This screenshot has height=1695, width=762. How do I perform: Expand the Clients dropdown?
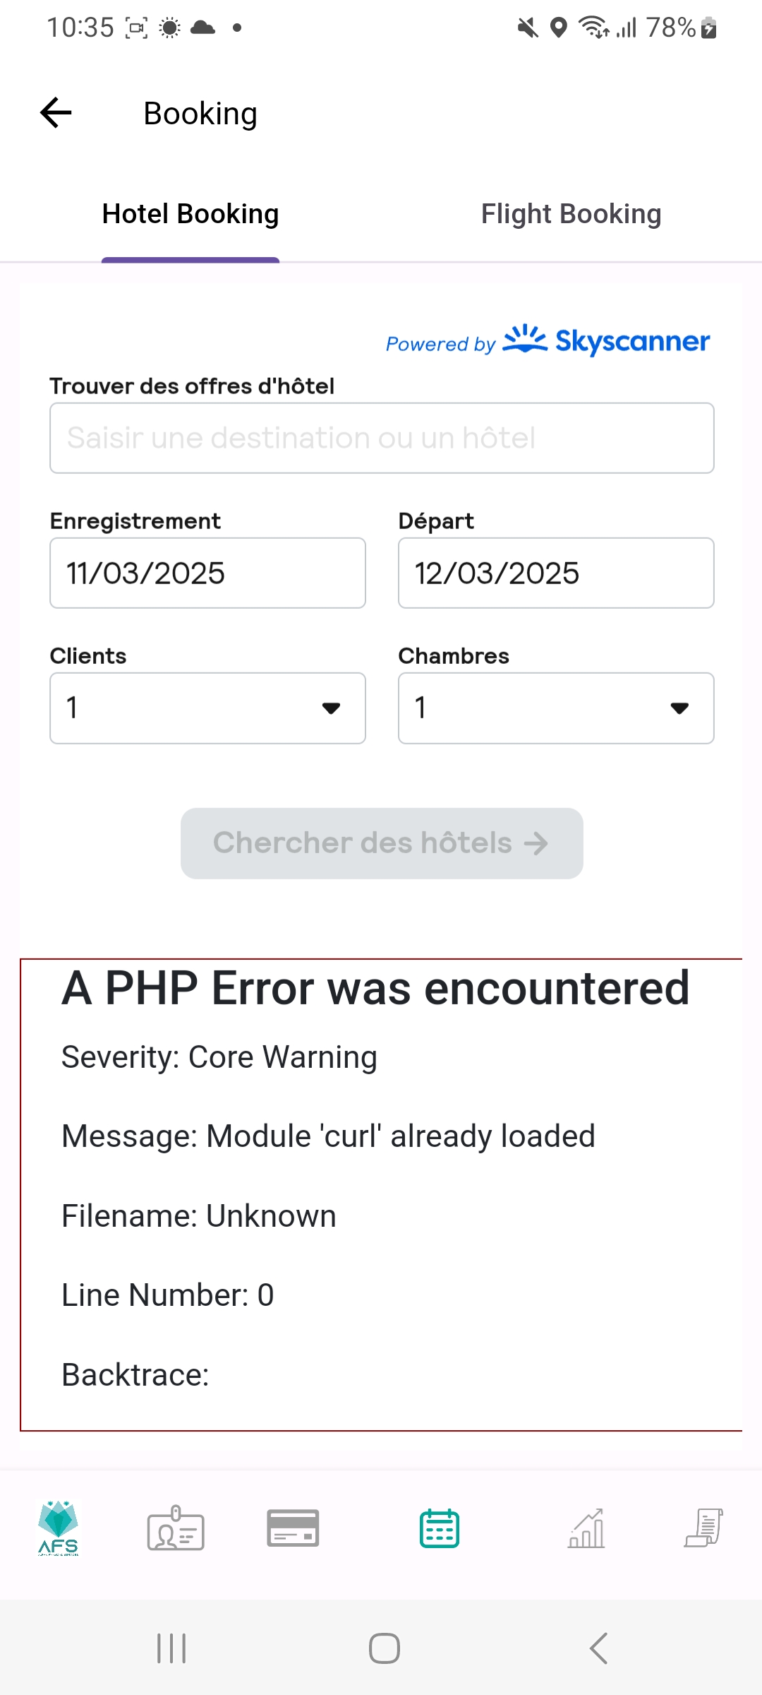coord(207,708)
